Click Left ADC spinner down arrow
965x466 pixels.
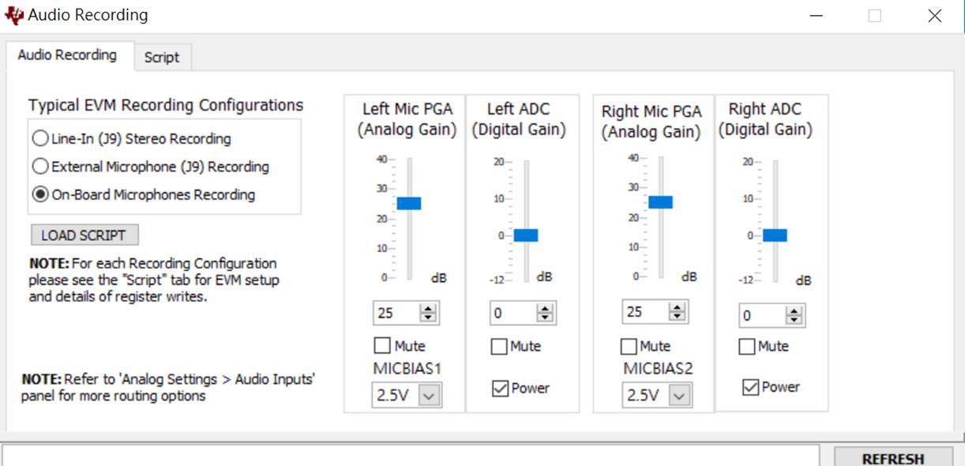point(545,318)
